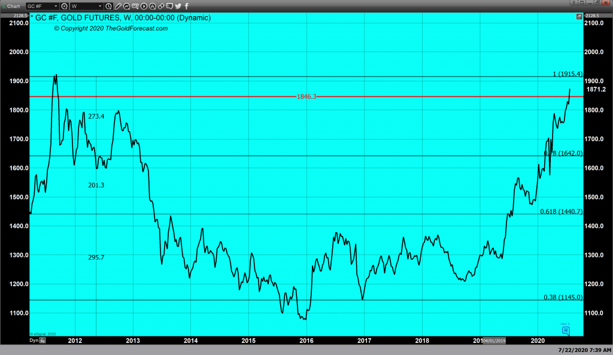This screenshot has height=355, width=613.
Task: Select the Pencil drawing tool
Action: (x=118, y=5)
